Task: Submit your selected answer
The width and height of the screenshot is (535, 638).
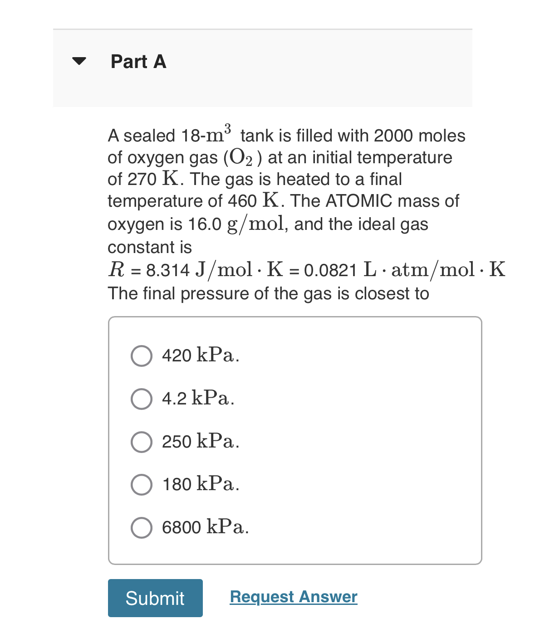Action: click(155, 599)
